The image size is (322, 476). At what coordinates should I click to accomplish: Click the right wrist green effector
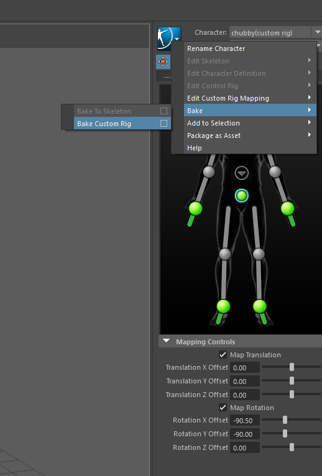pyautogui.click(x=288, y=209)
